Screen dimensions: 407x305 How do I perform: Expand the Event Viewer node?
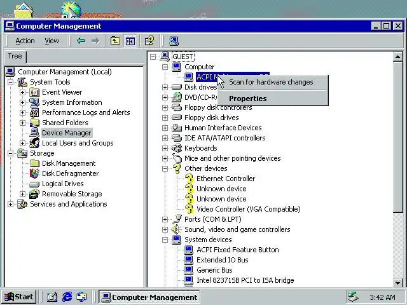[x=23, y=92]
